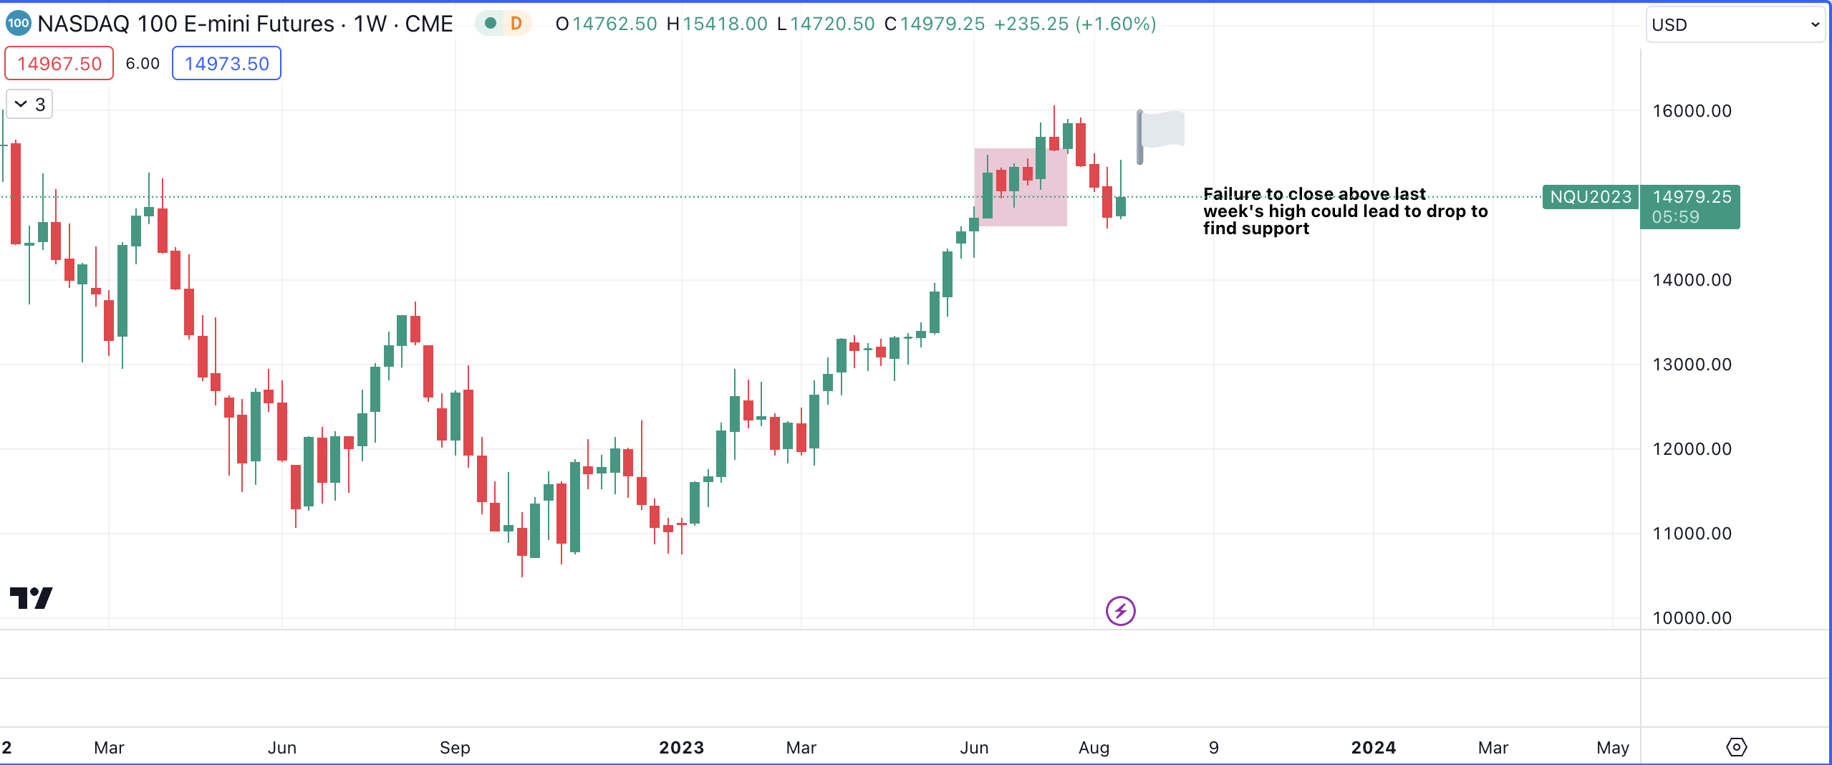Select the pink highlighted rectangle drawing
1832x765 pixels.
1021,187
